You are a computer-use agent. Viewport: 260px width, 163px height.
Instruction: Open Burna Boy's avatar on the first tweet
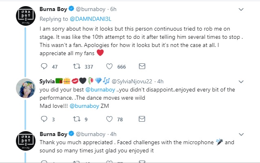[26, 16]
